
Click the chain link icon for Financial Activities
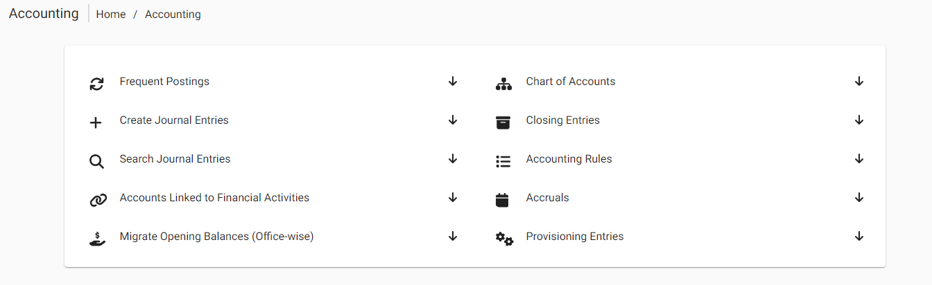click(x=98, y=201)
